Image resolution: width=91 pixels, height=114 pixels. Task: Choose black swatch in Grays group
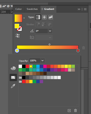click(x=24, y=78)
